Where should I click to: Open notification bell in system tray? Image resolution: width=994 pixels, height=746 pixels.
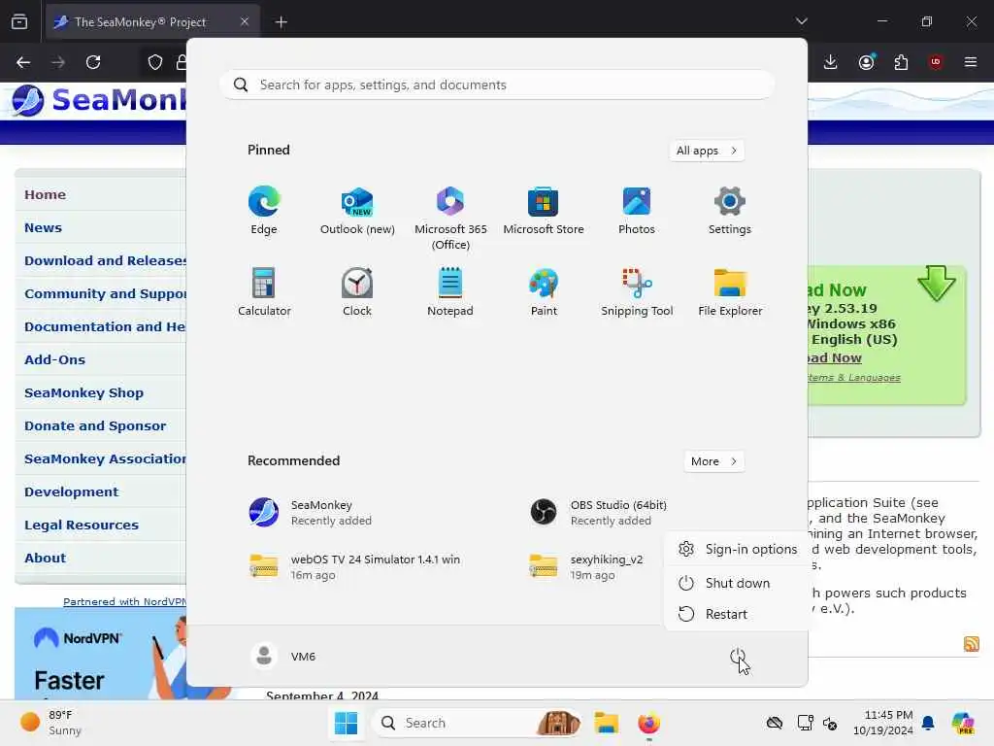(x=928, y=723)
